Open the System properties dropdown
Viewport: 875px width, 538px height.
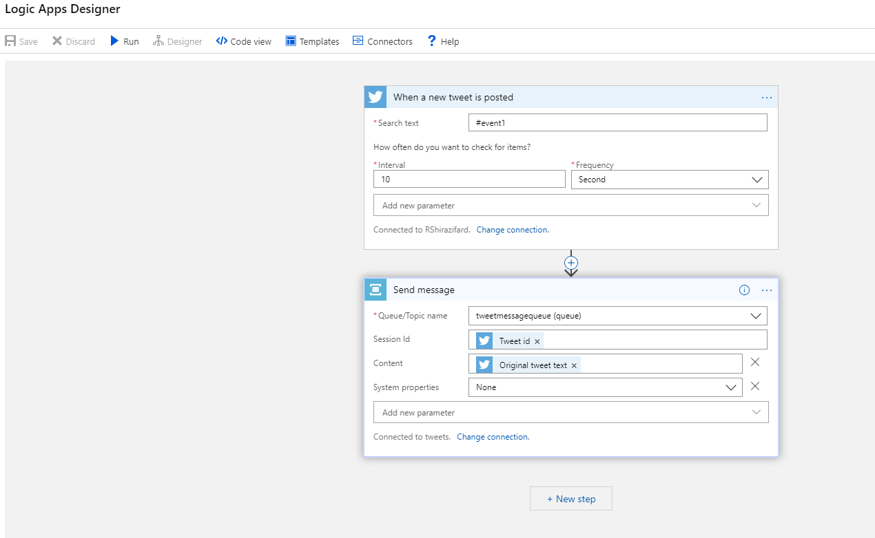tap(606, 387)
